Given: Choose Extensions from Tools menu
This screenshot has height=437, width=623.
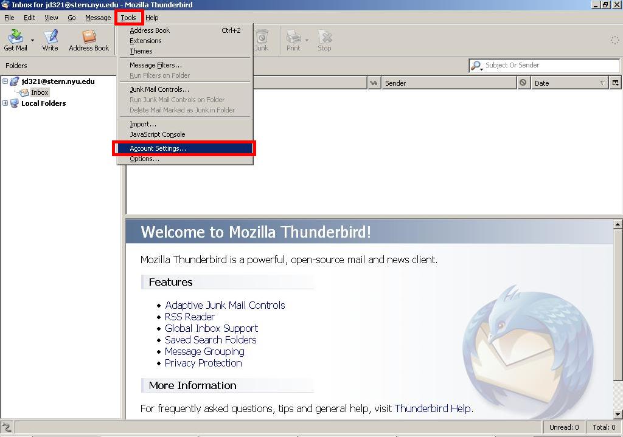Looking at the screenshot, I should click(x=185, y=41).
